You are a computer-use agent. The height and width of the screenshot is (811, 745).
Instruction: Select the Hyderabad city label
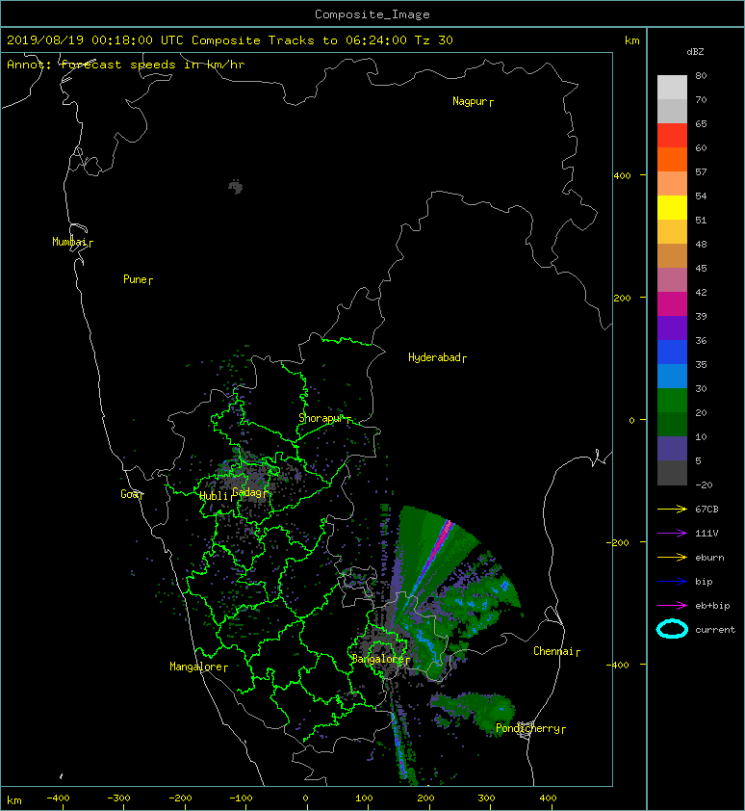[434, 357]
